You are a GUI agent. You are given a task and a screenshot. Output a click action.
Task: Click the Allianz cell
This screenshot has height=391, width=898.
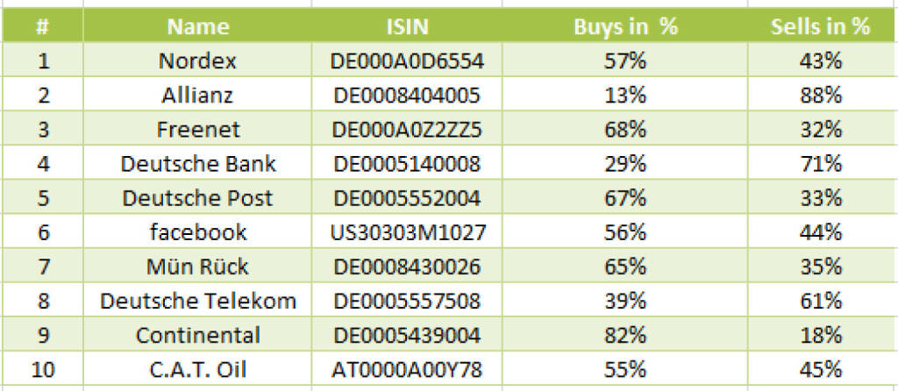click(198, 95)
